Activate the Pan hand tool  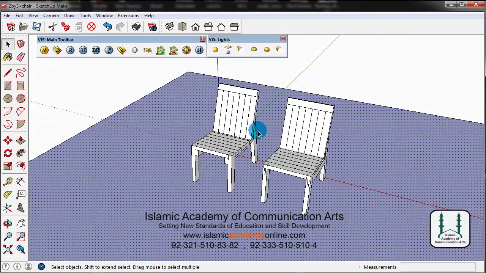click(21, 224)
